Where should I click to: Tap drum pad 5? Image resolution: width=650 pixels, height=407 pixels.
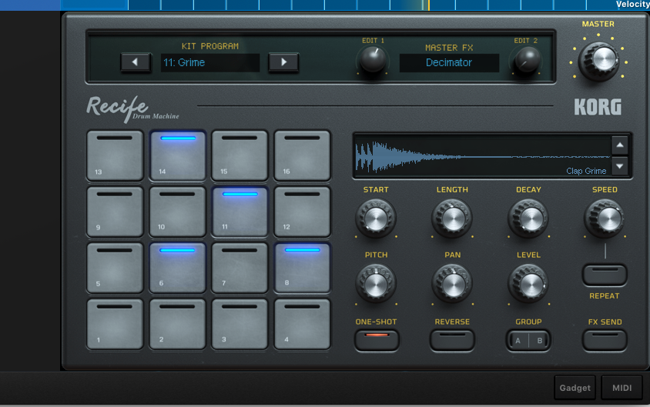pos(115,268)
